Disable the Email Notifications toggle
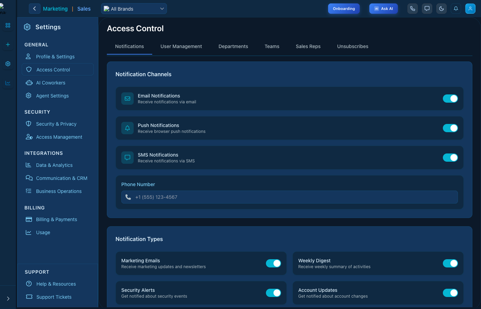The width and height of the screenshot is (481, 309). [x=450, y=99]
